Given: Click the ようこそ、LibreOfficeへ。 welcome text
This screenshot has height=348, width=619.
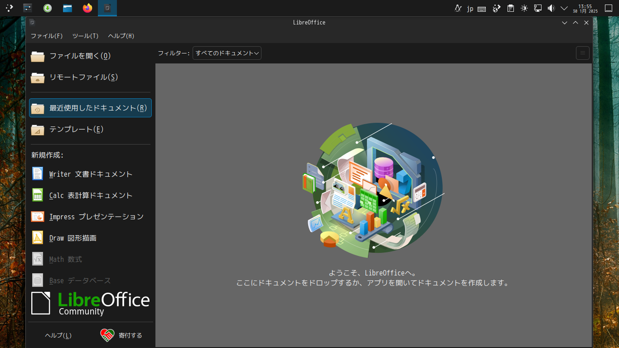Looking at the screenshot, I should pyautogui.click(x=372, y=273).
